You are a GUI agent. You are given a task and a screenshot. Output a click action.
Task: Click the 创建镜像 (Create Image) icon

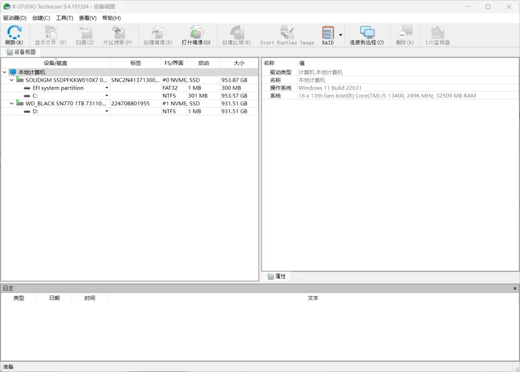157,35
